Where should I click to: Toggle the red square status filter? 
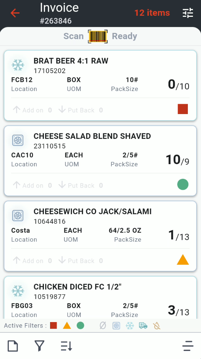(x=53, y=325)
